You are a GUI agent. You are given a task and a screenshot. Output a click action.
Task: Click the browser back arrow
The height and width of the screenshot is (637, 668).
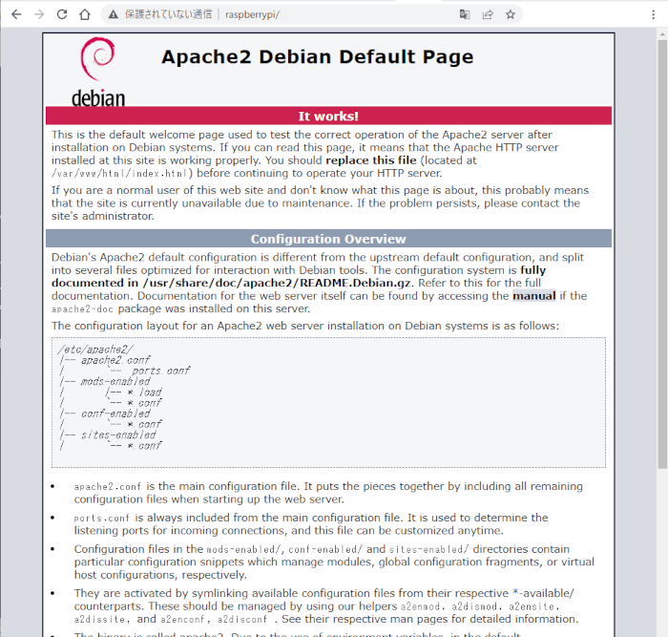[15, 14]
